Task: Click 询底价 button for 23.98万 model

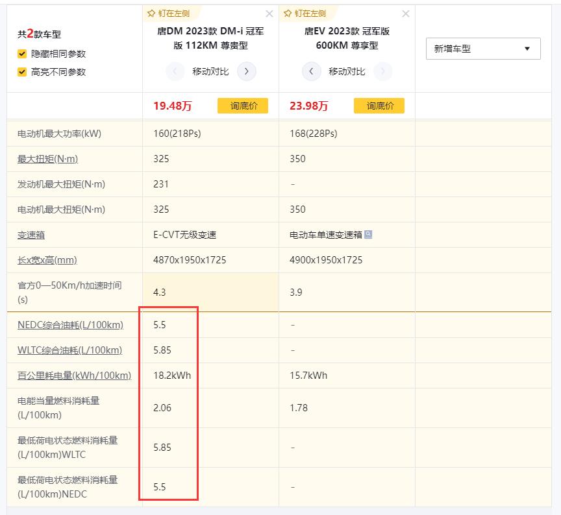Action: click(379, 106)
